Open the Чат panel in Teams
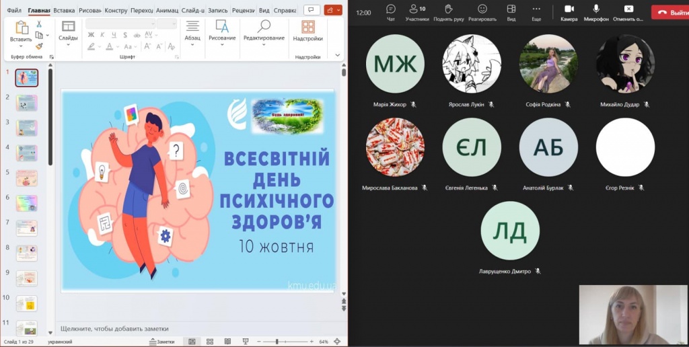689x347 pixels. [390, 12]
